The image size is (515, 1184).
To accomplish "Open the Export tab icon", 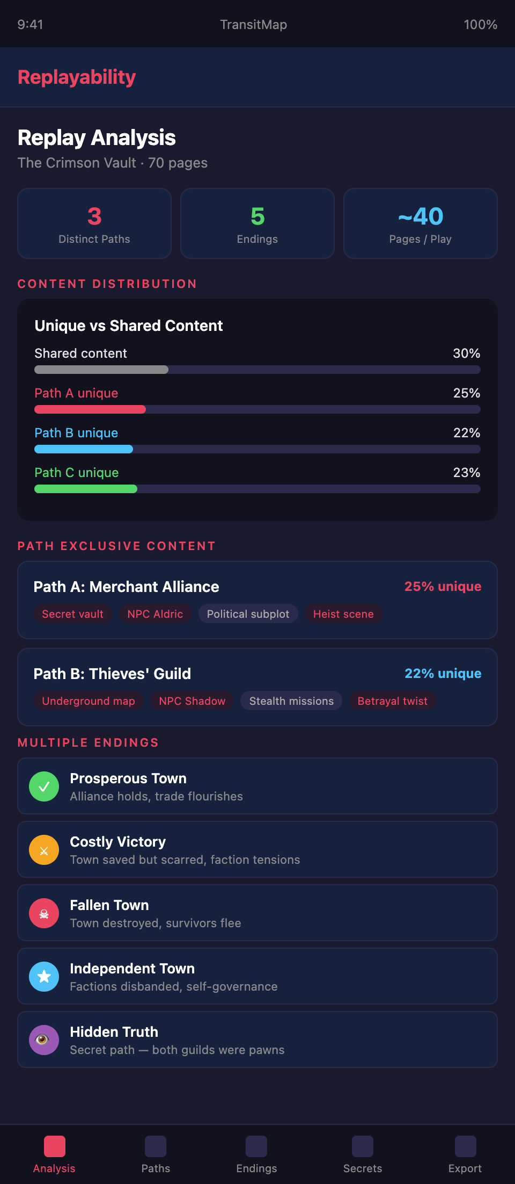I will 465,1146.
